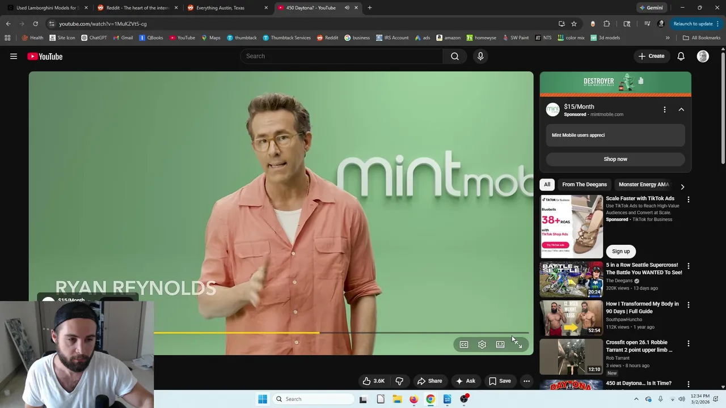
Task: Open the 5 in a Row Seattle Supercross video thumbnail
Action: 571,279
